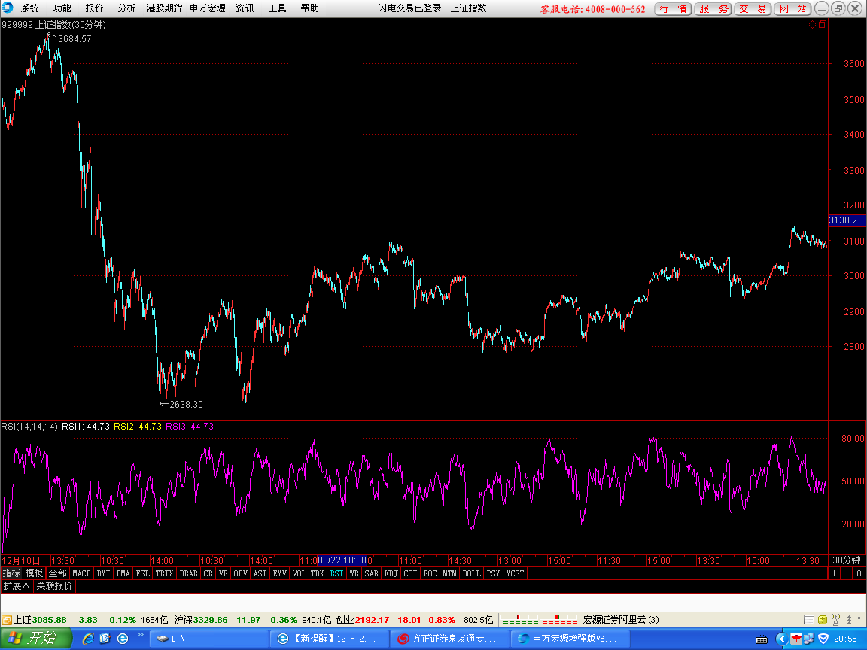Switch indicator to PSY
Viewport: 867px width, 650px height.
coord(493,573)
